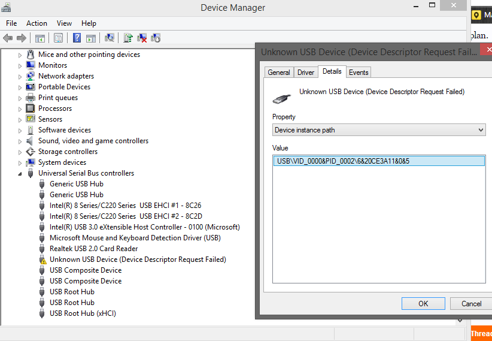This screenshot has width=492, height=341.
Task: Scan for hardware changes icon
Action: pos(110,38)
